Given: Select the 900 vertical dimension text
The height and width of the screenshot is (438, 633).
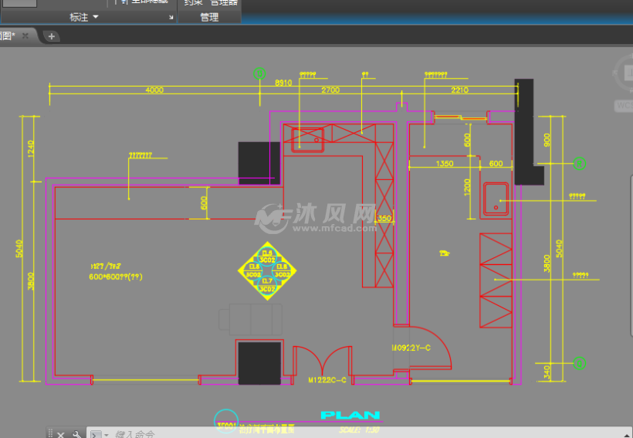Looking at the screenshot, I should [x=547, y=140].
